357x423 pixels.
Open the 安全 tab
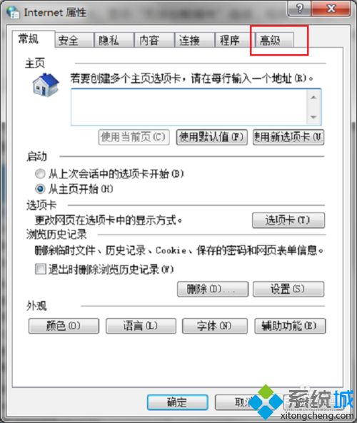click(x=74, y=40)
